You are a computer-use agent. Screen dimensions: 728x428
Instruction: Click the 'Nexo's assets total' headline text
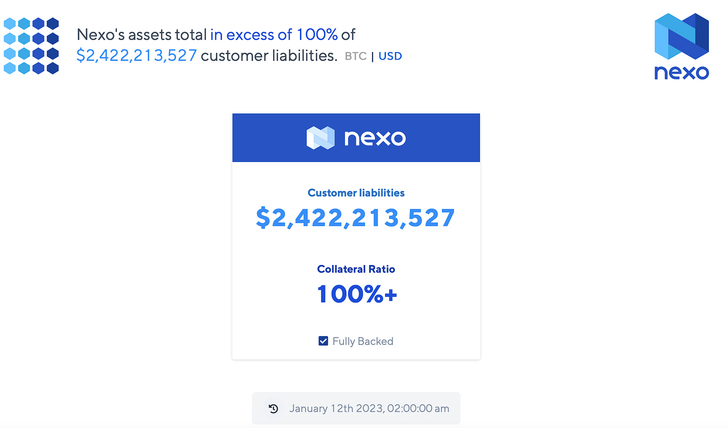coord(141,34)
